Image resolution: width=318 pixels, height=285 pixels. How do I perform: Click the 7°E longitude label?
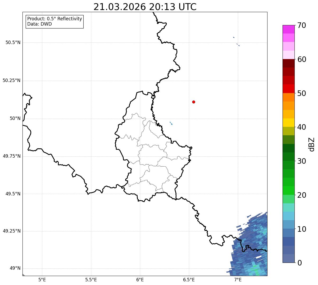click(x=238, y=280)
